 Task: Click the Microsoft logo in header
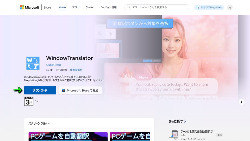point(29,7)
